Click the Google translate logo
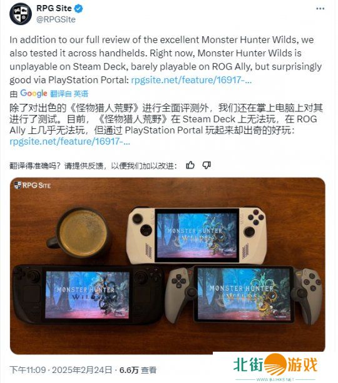338x383 pixels. (33, 93)
